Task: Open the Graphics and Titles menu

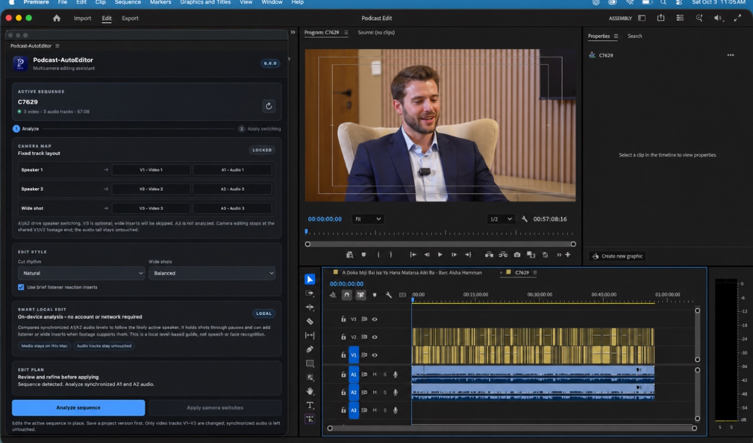Action: tap(205, 2)
